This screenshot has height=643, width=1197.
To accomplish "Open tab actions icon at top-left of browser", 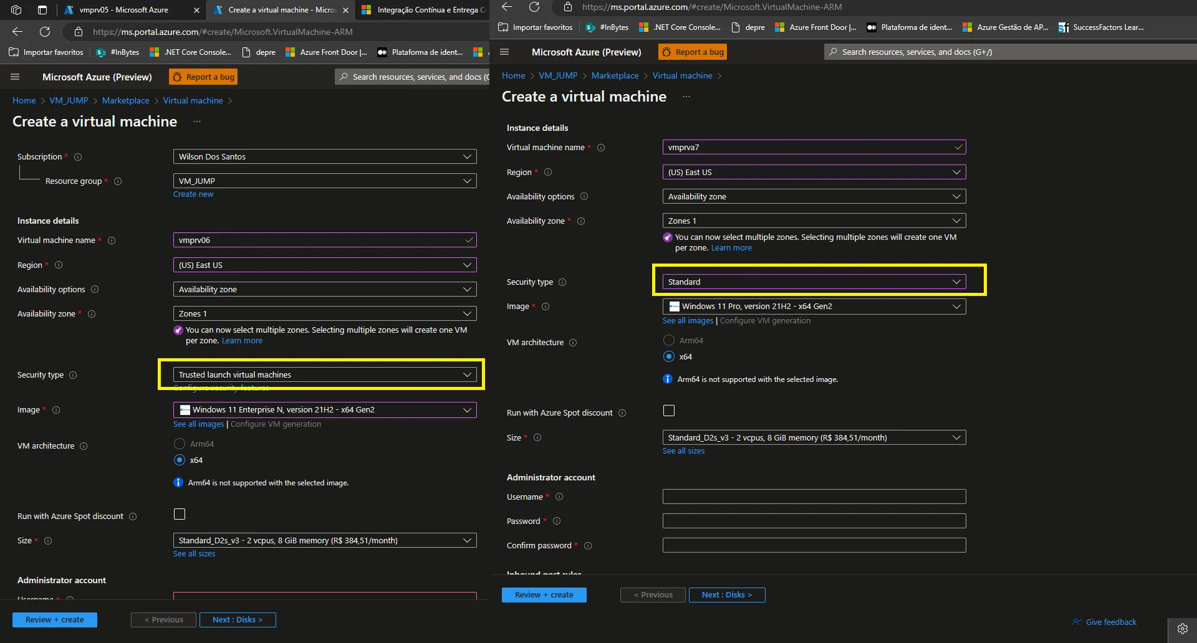I will click(42, 10).
